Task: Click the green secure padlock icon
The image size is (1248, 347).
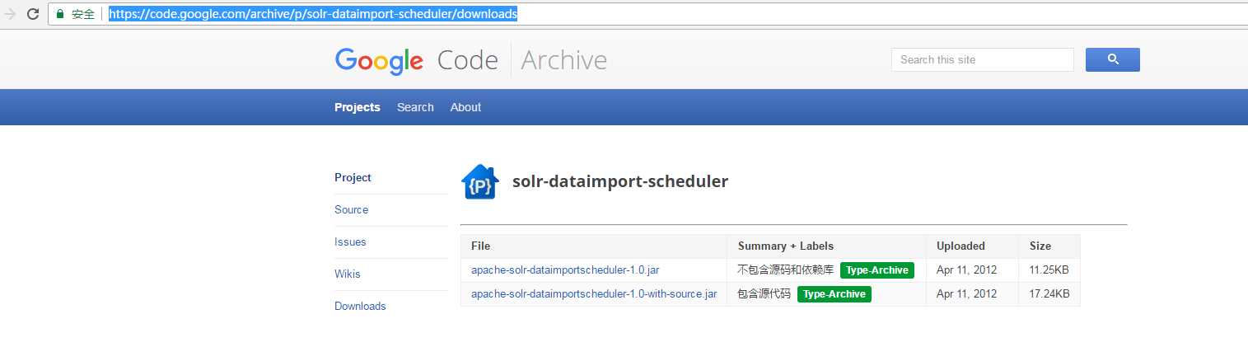Action: [x=60, y=14]
